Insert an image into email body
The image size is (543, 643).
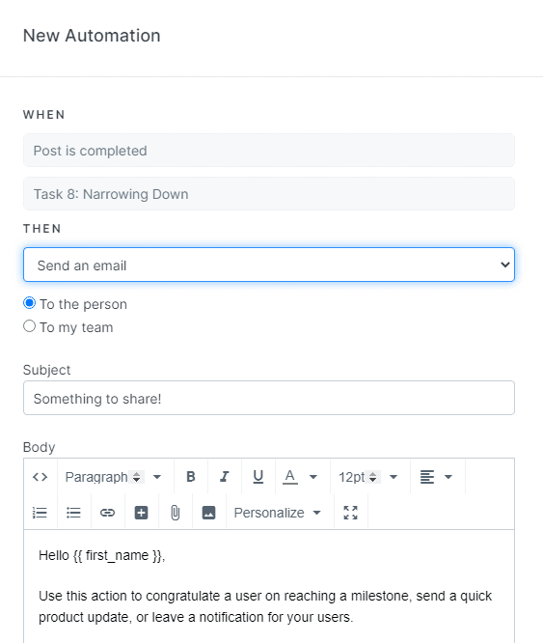[209, 513]
